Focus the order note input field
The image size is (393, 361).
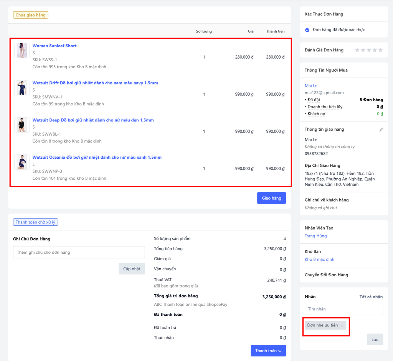click(79, 252)
